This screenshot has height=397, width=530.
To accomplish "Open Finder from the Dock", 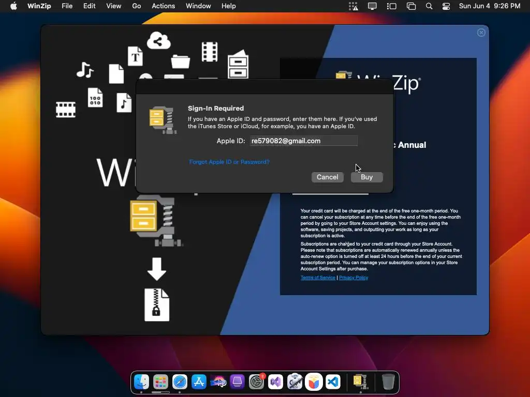I will [141, 382].
